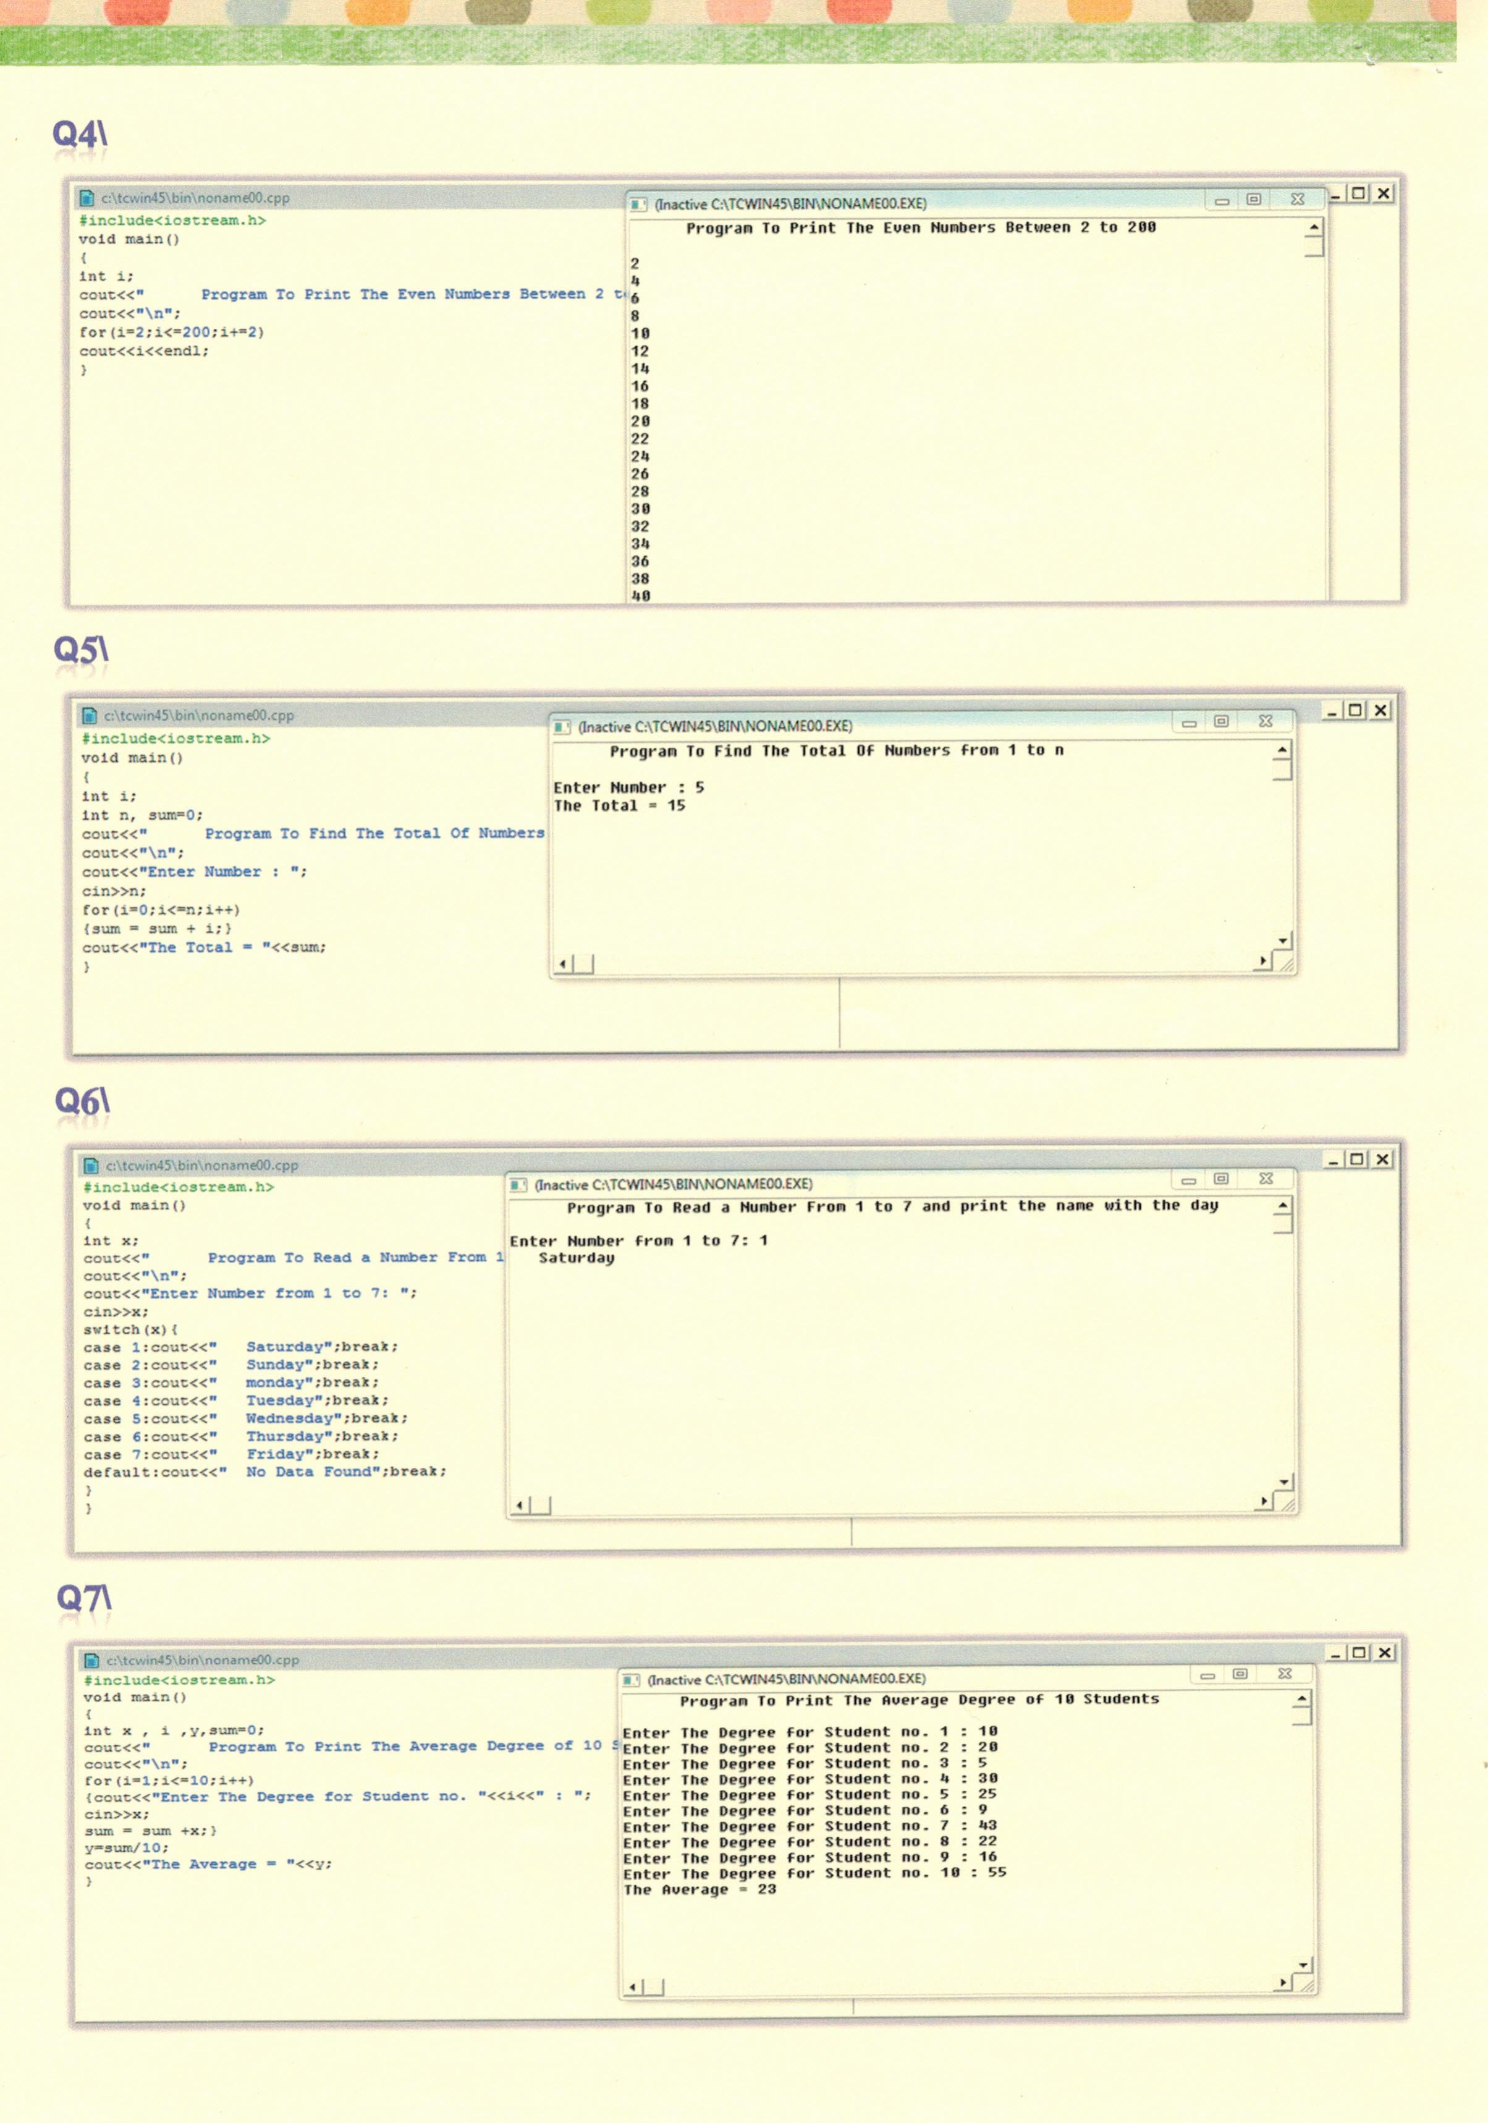Click the noname00.cpp document icon in Q7 editor
The image size is (1488, 2123).
click(91, 1659)
